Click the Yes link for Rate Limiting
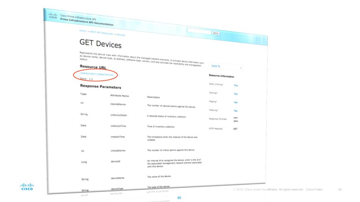This screenshot has width=360, height=202. [x=236, y=86]
